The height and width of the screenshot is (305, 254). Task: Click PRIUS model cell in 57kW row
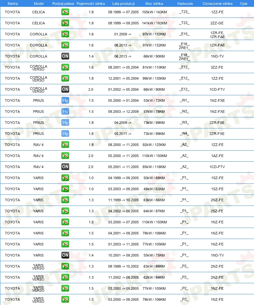[x=38, y=112]
